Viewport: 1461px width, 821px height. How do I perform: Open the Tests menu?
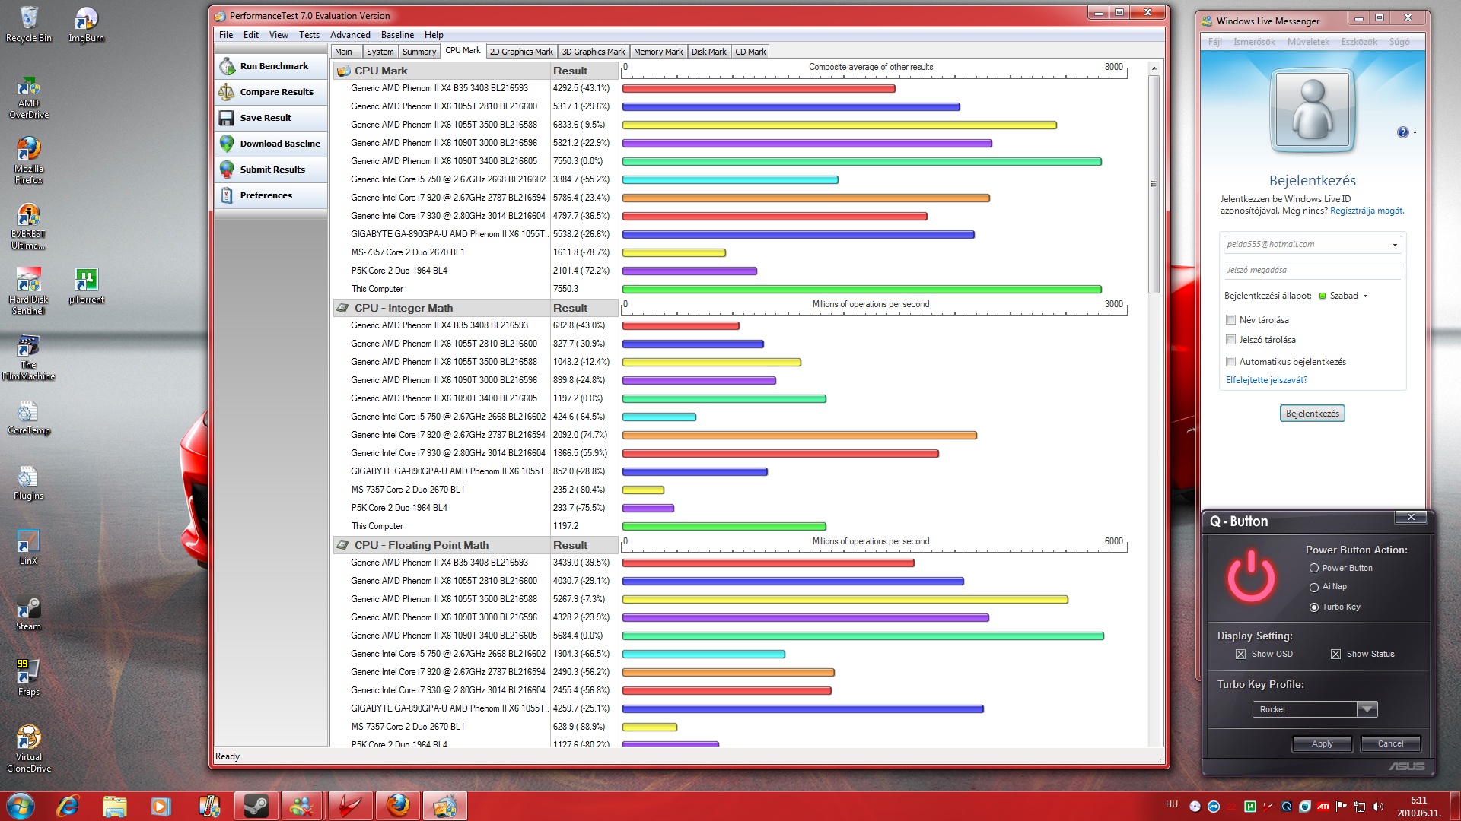pyautogui.click(x=309, y=35)
